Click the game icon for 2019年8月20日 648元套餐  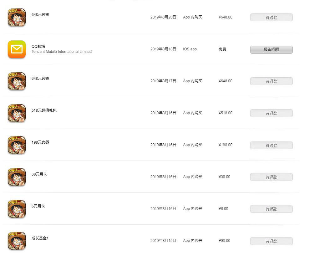(x=17, y=18)
